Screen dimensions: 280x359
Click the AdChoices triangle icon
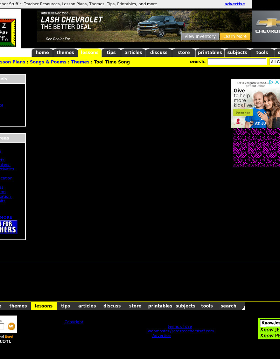click(x=271, y=82)
